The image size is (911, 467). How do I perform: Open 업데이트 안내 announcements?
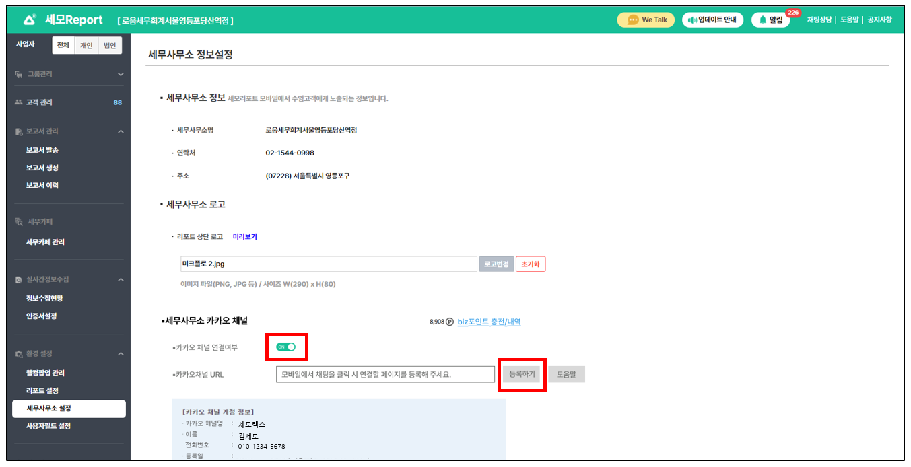click(712, 20)
